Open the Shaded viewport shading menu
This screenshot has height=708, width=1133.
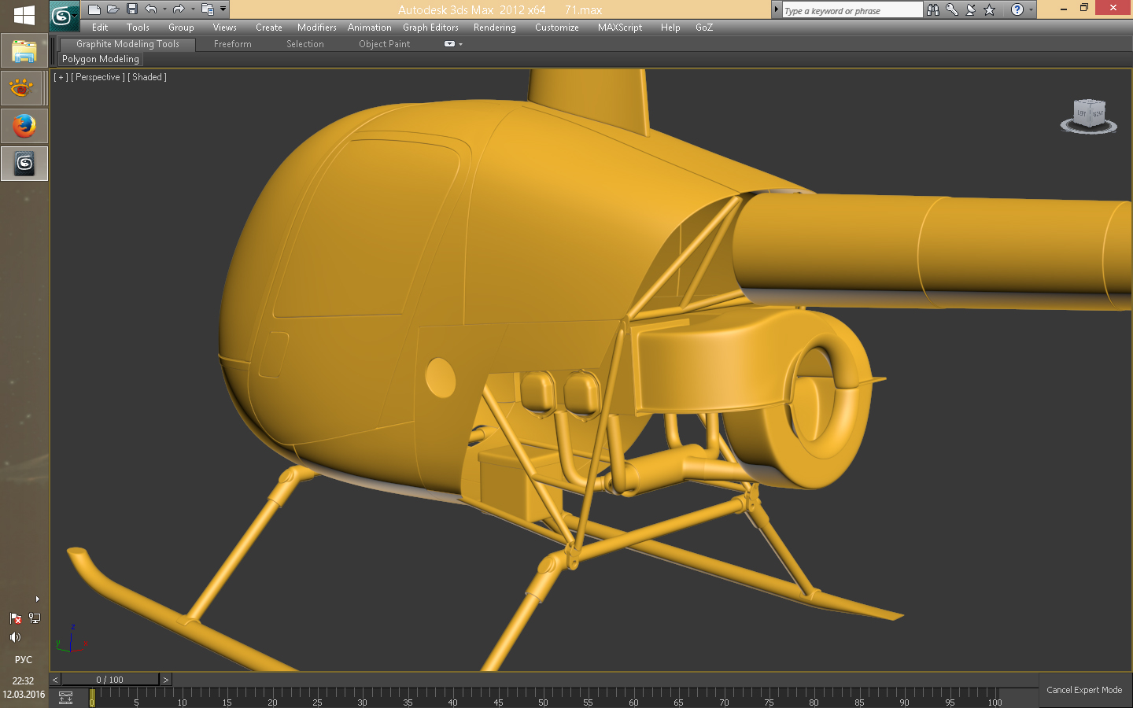click(147, 77)
